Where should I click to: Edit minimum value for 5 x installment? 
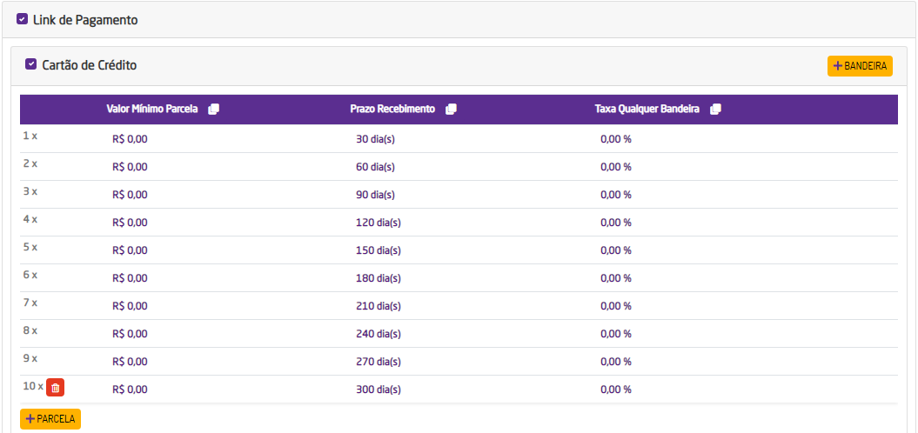tap(131, 250)
